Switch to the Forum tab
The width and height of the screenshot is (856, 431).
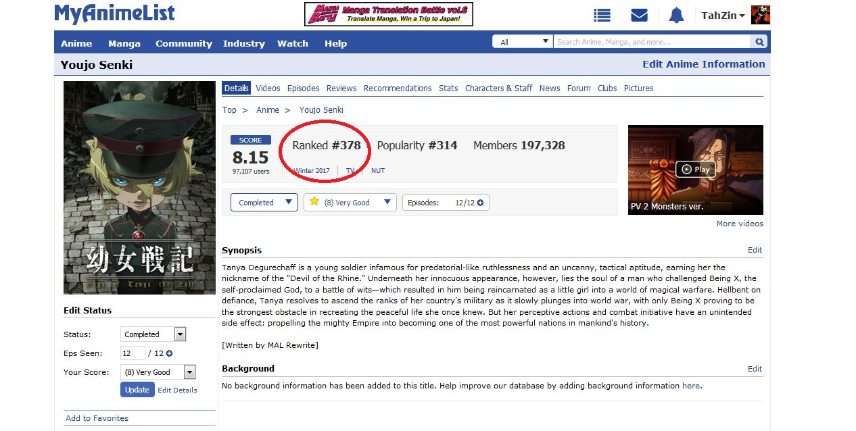pos(579,88)
